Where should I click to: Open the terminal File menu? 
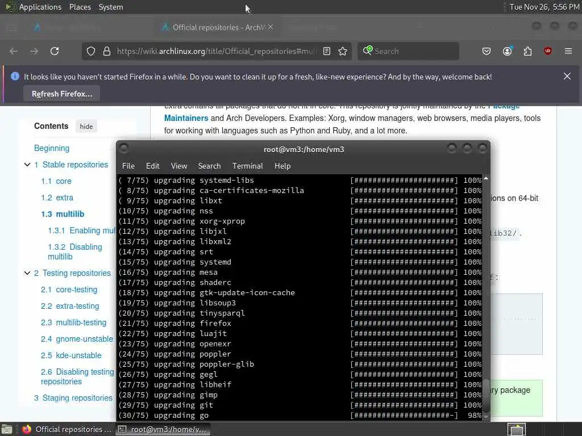[x=128, y=166]
